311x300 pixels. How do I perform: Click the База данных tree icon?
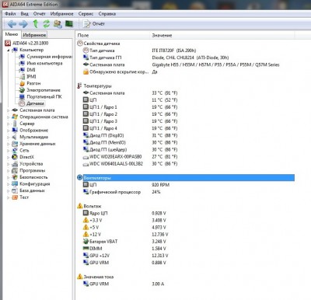[x=15, y=190]
